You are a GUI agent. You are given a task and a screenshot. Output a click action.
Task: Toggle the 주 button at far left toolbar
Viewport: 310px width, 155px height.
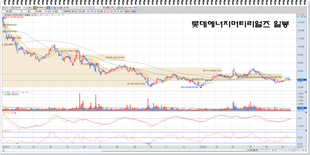(x=7, y=7)
